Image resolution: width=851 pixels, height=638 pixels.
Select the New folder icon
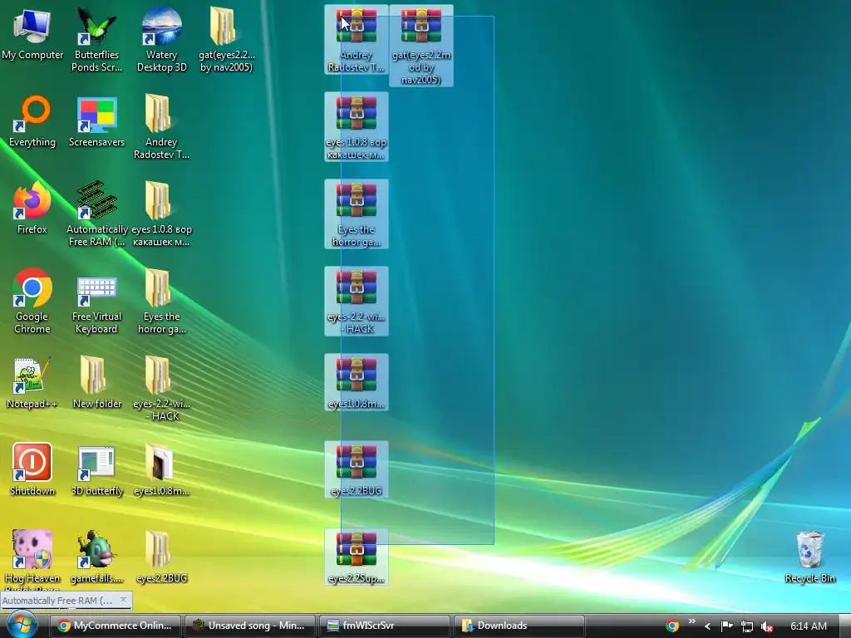click(96, 383)
